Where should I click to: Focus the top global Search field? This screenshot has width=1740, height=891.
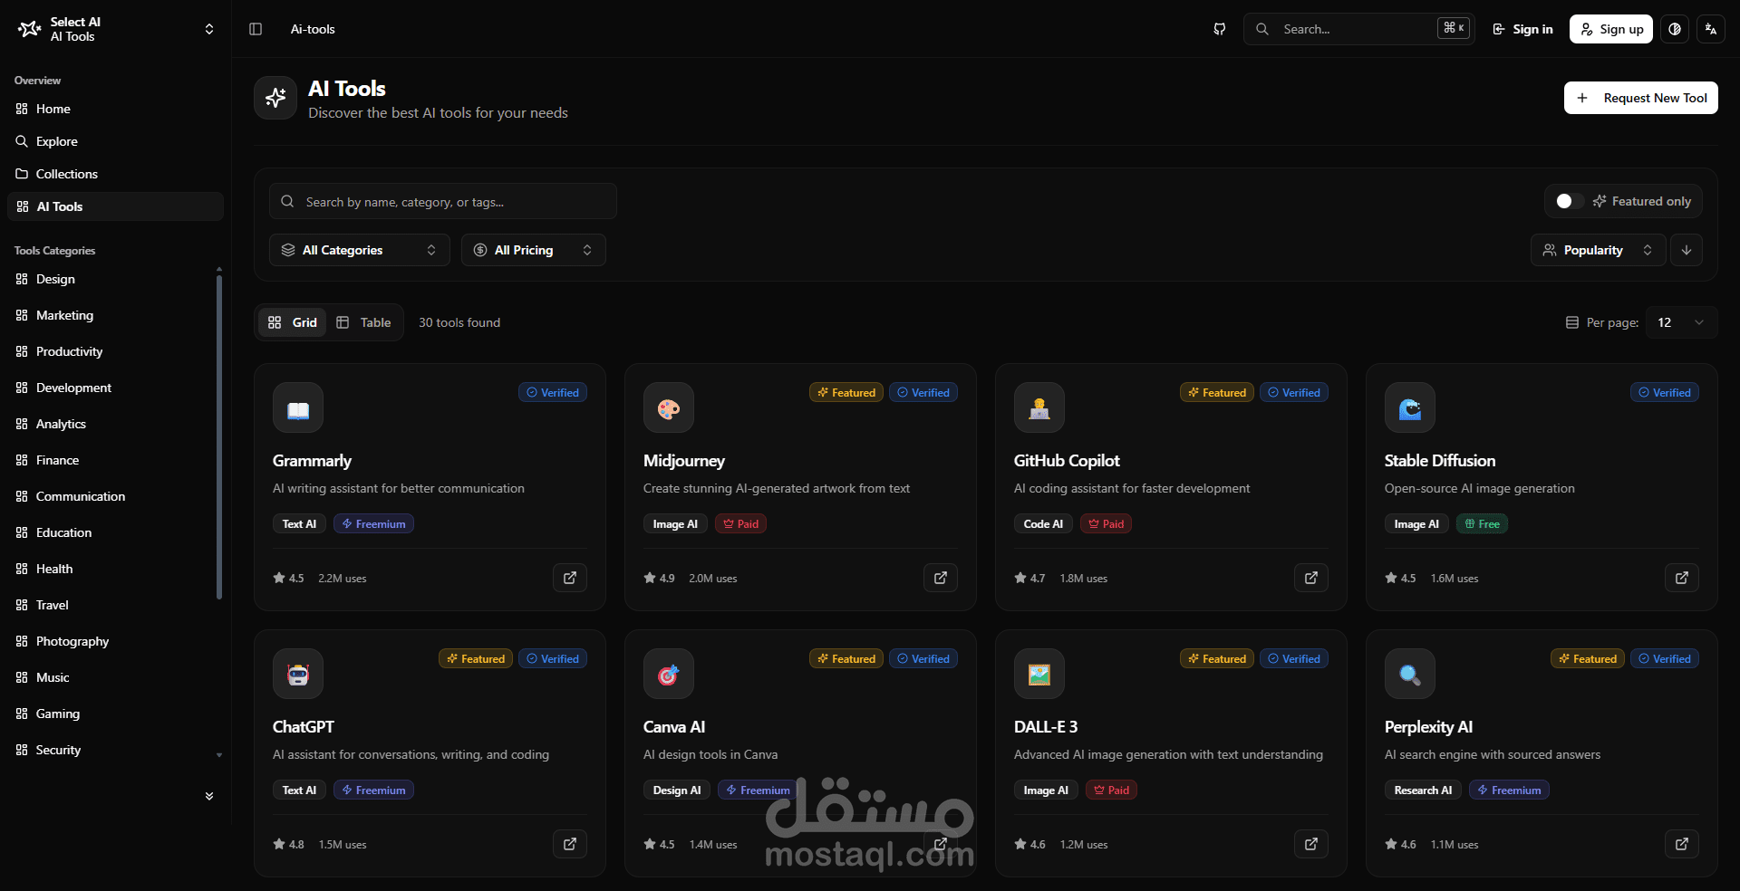tap(1358, 29)
